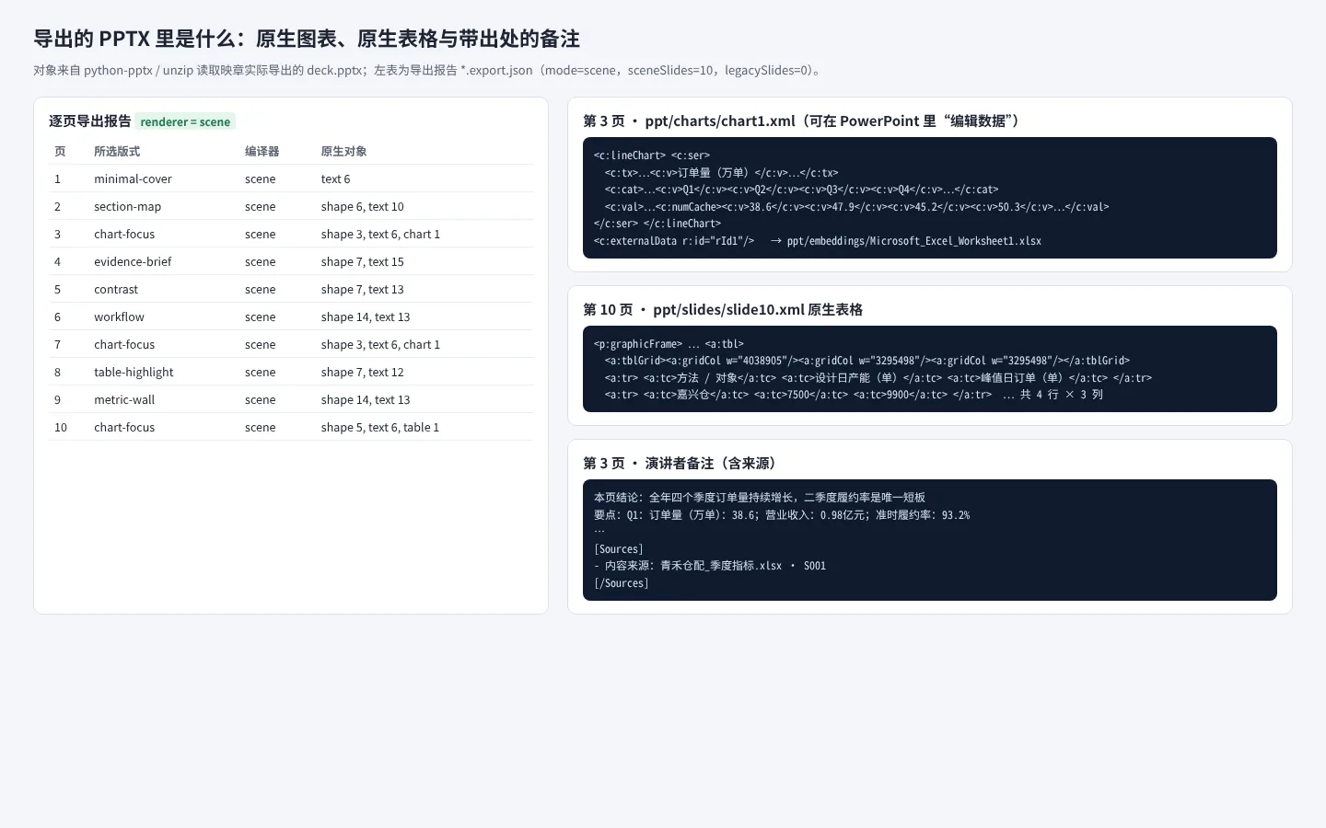Screen dimensions: 1326x828
Task: Click the "嘉兴仓" table row code line
Action: coord(854,395)
